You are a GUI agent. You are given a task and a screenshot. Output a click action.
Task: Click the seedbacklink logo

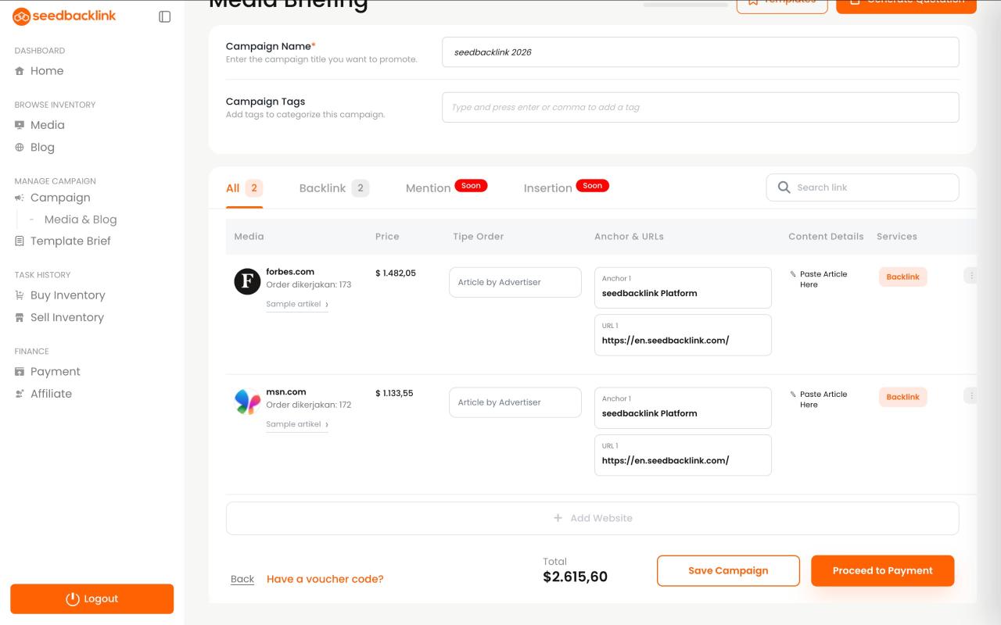click(64, 16)
